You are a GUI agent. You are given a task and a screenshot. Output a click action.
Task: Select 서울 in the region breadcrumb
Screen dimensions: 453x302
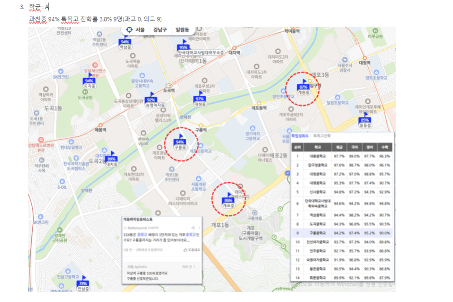(x=140, y=30)
